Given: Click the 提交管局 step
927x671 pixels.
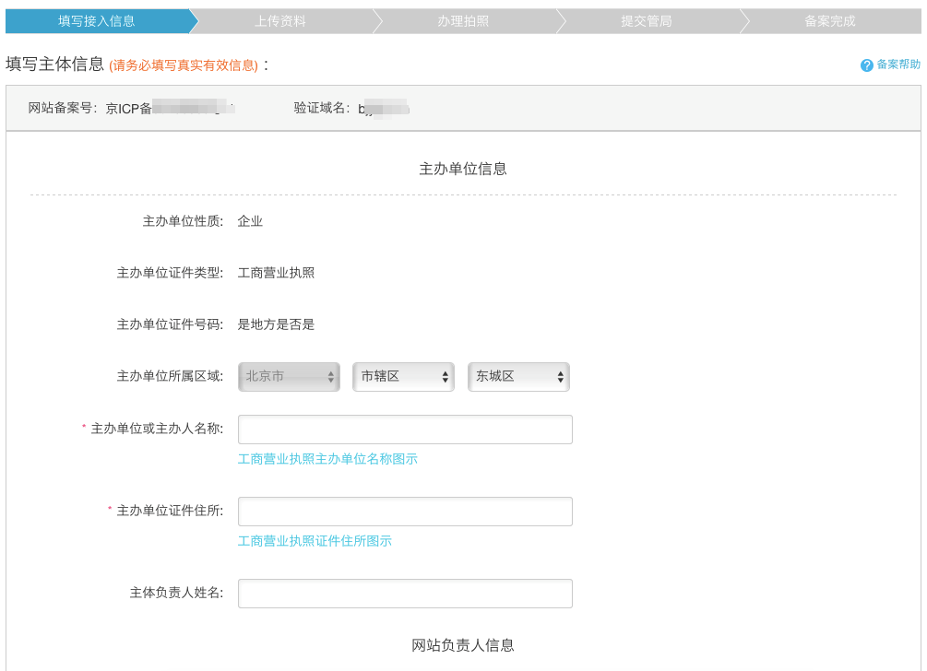Looking at the screenshot, I should click(646, 19).
